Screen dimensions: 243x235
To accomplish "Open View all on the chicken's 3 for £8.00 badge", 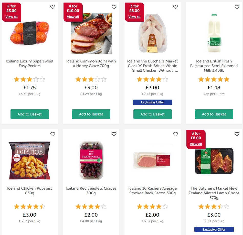I will 134,17.
